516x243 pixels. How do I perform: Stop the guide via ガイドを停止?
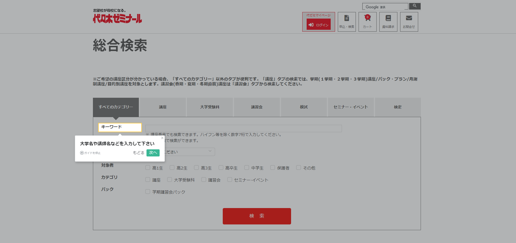click(x=90, y=153)
